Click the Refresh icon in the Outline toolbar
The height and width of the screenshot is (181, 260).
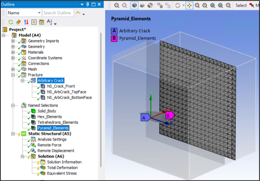[11, 22]
